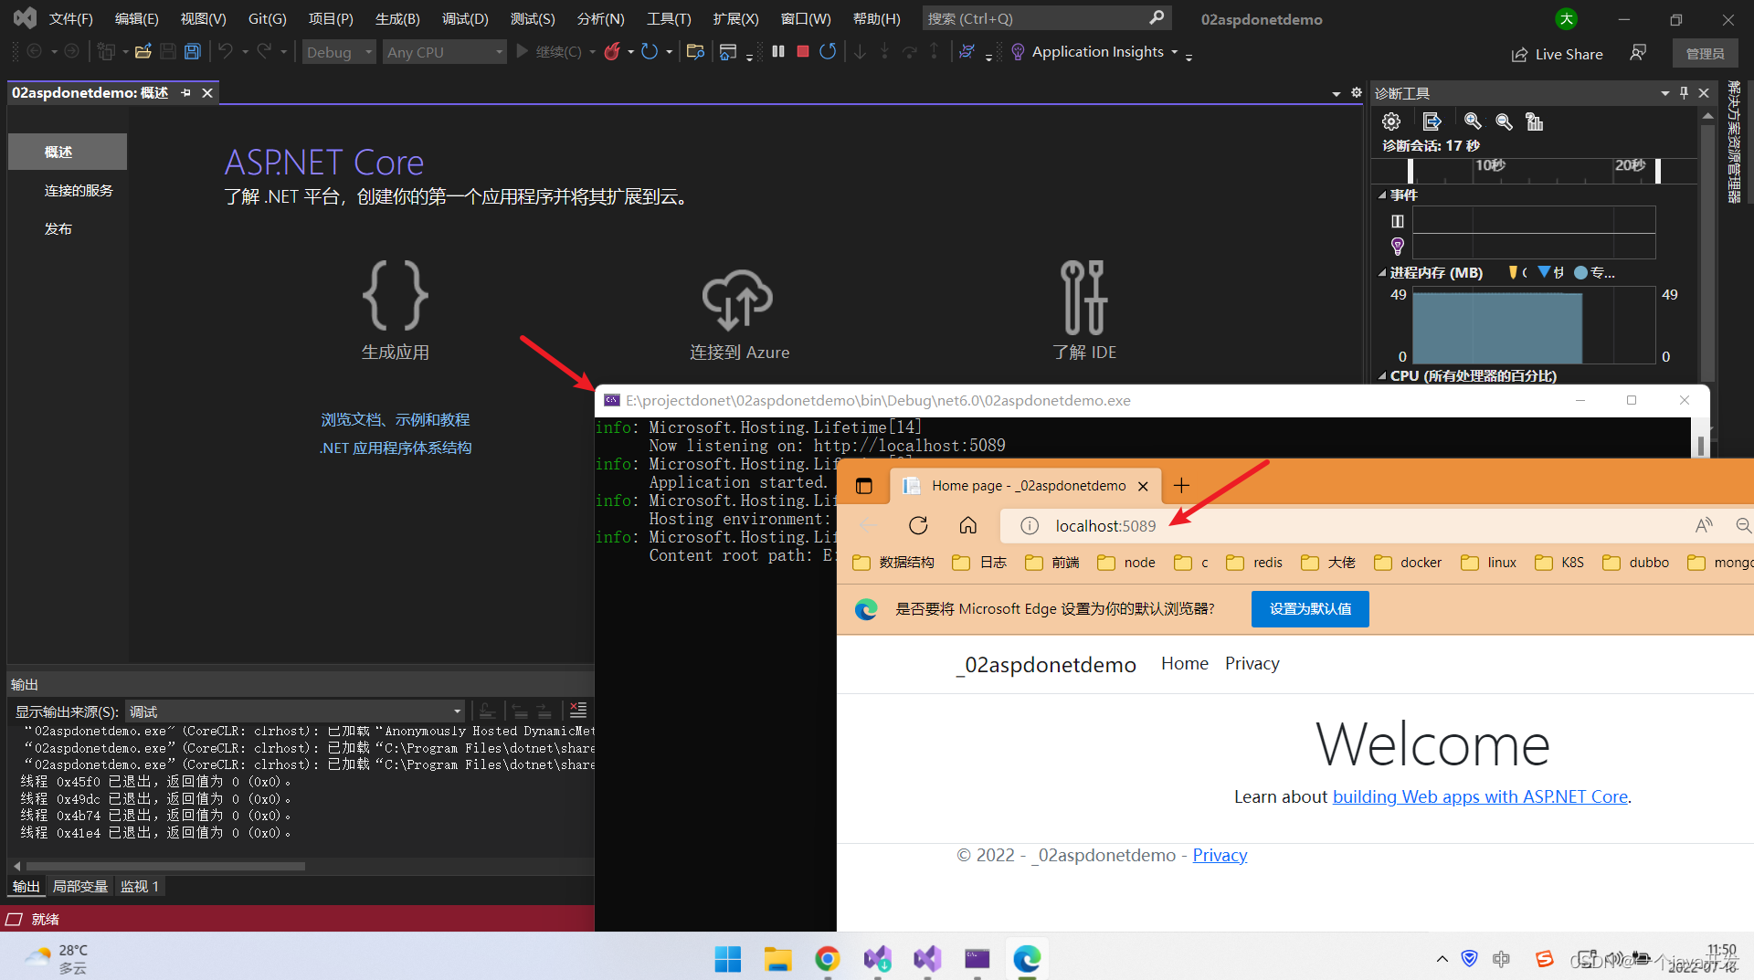Click the Visual Studio search box
The height and width of the screenshot is (980, 1754).
[x=1046, y=18]
